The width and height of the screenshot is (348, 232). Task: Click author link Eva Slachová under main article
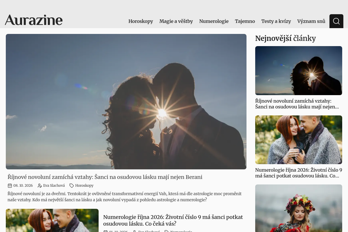[x=54, y=186]
